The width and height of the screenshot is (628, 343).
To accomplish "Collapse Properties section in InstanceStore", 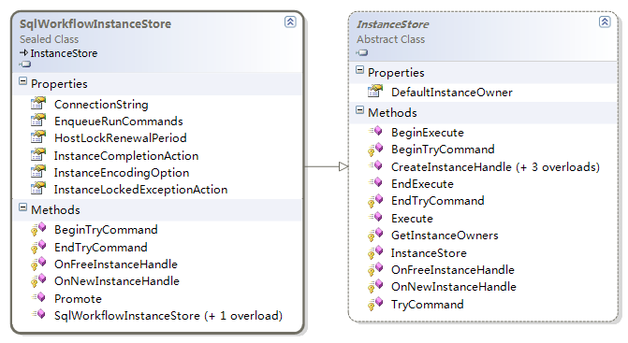I will pos(359,70).
